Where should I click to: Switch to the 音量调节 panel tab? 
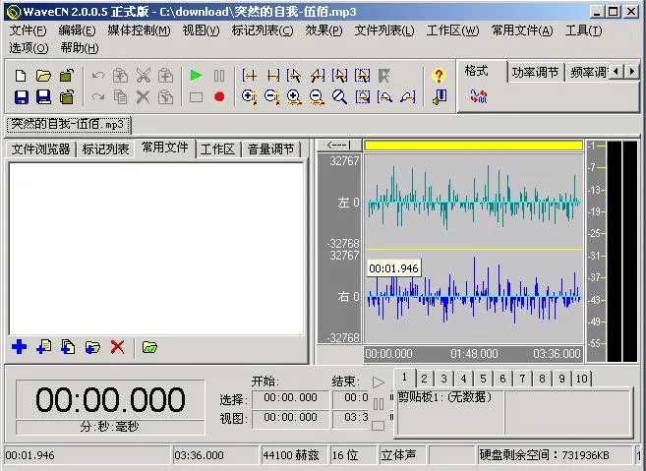tap(270, 149)
